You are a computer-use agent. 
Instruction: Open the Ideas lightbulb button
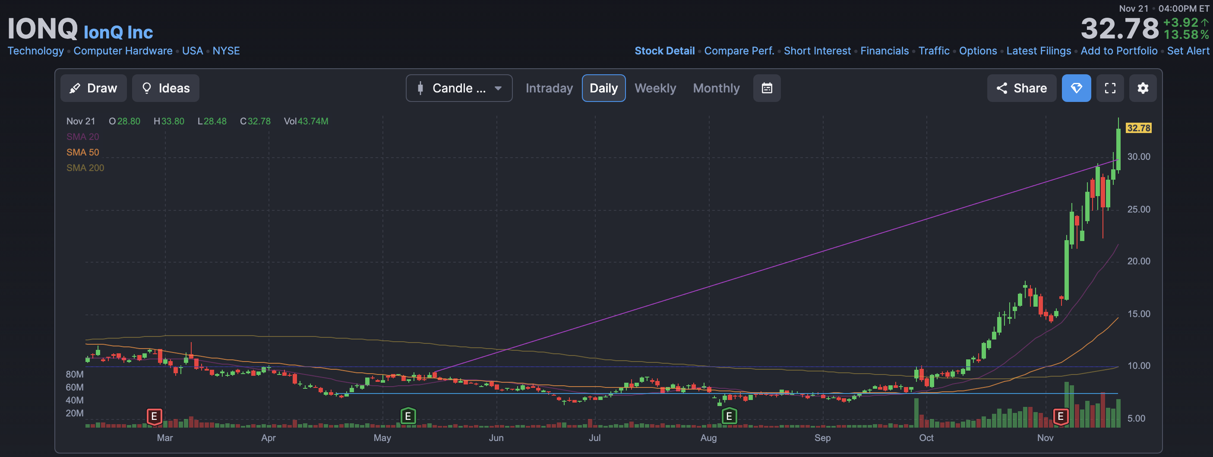click(165, 88)
